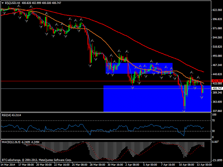The width and height of the screenshot is (223, 167).
Task: Click the MACD scale value 0.007
Action: (x=215, y=142)
